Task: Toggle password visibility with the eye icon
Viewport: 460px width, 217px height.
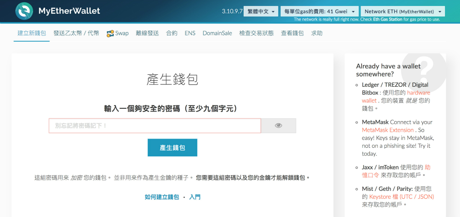Action: (278, 125)
